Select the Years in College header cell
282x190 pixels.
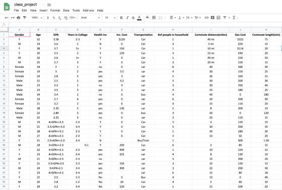[x=78, y=35]
